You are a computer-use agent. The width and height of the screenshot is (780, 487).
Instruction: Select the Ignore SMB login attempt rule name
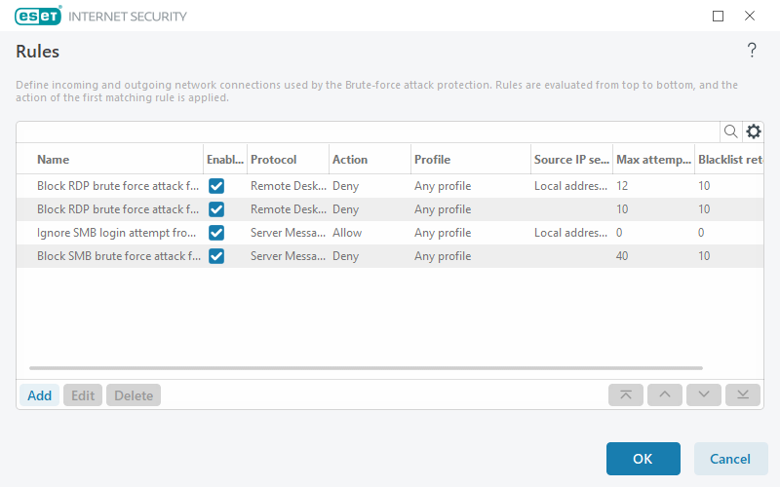[x=116, y=233]
